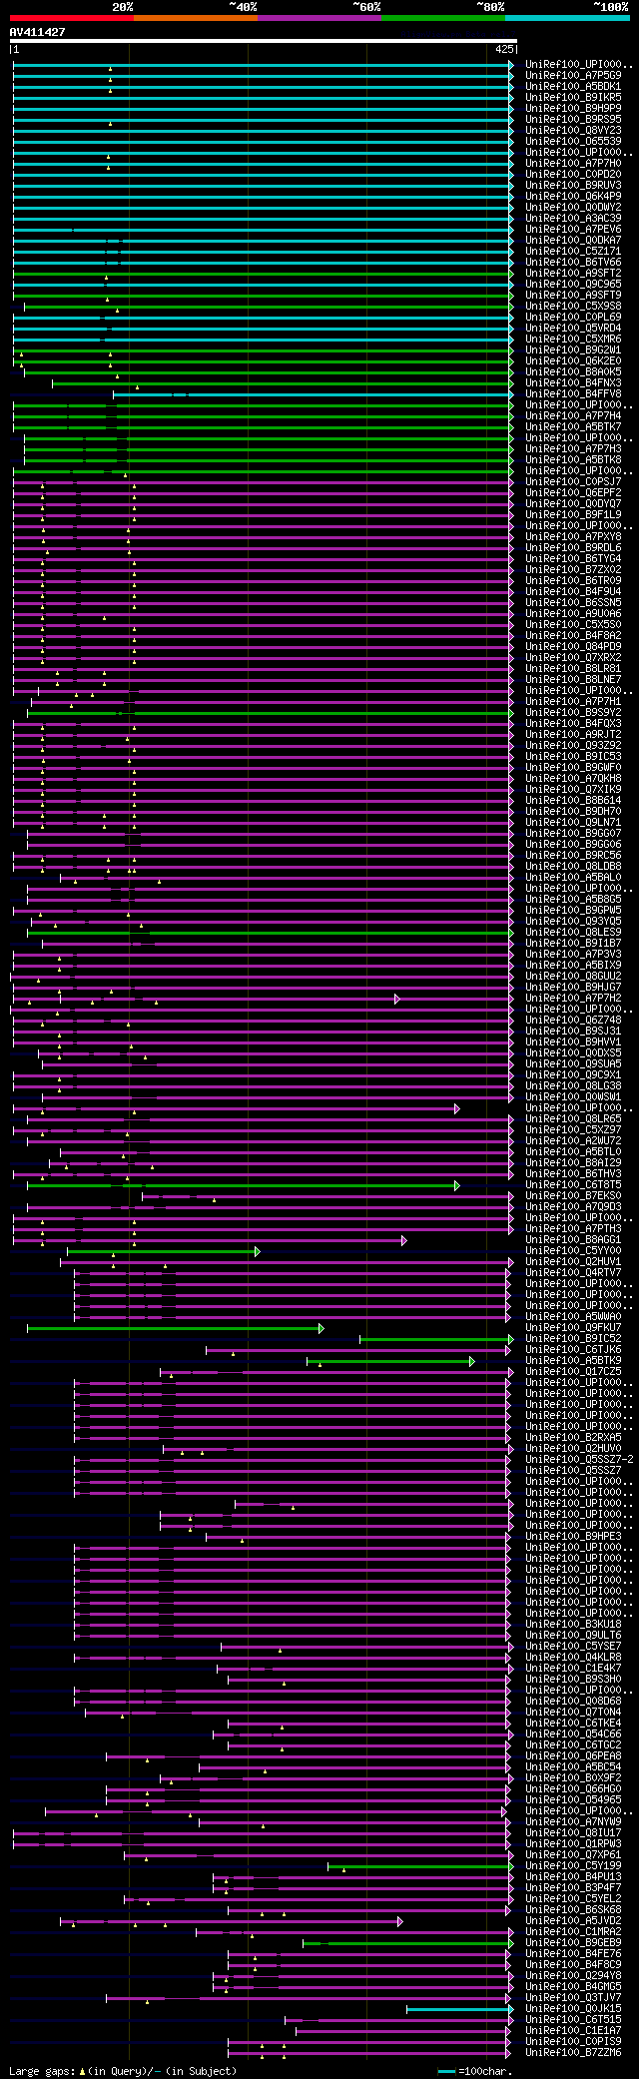Click the UniRef100_O65539 hit label

(573, 141)
